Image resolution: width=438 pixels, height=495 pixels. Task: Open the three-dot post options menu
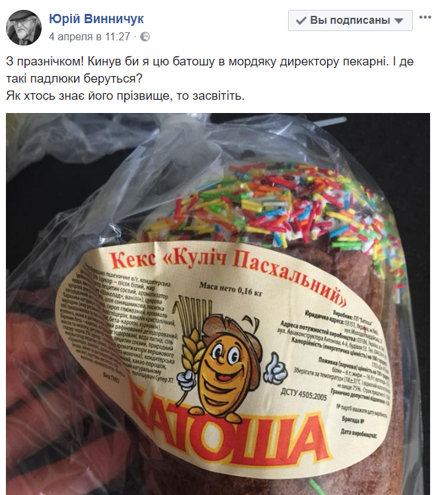(x=425, y=17)
